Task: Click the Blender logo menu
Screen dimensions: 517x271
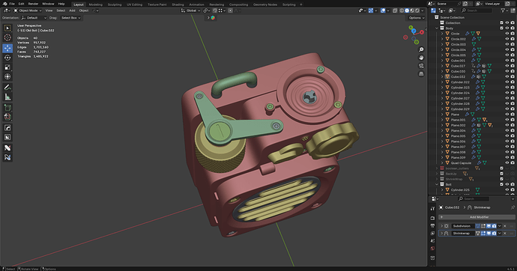Action: [4, 4]
